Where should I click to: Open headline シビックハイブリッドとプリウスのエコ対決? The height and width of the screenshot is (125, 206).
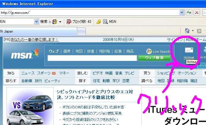(95, 94)
